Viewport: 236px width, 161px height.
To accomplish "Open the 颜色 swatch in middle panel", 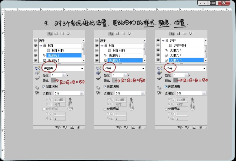I will (x=114, y=80).
